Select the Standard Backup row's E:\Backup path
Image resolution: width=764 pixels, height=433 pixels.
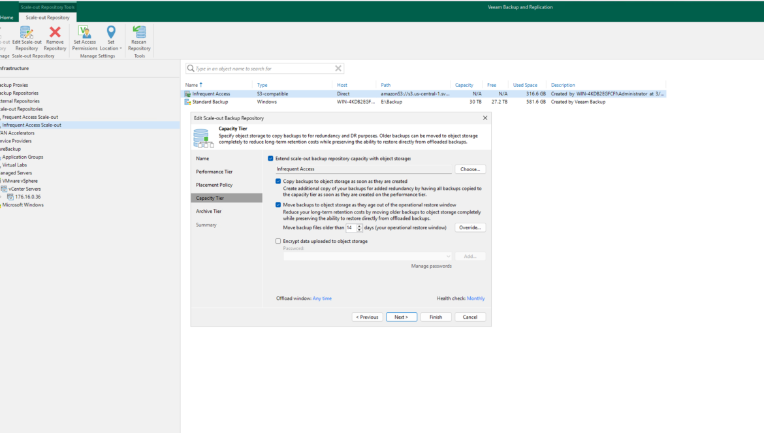click(x=392, y=103)
